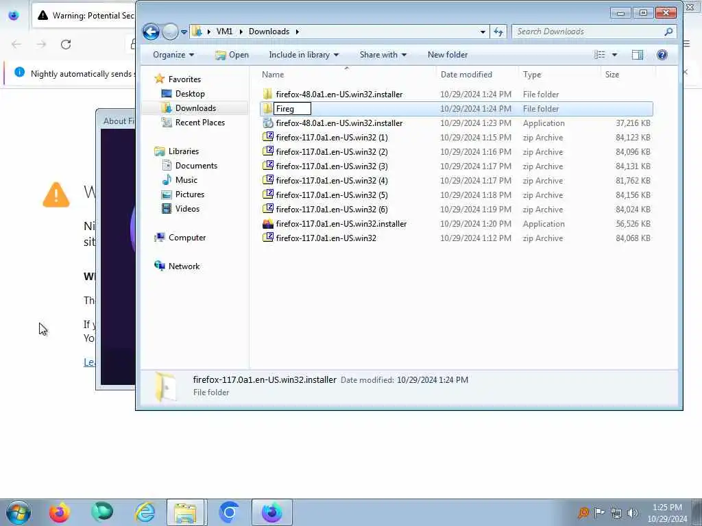Open Internet Explorer from taskbar
Screen dimensions: 702x526
(145, 512)
